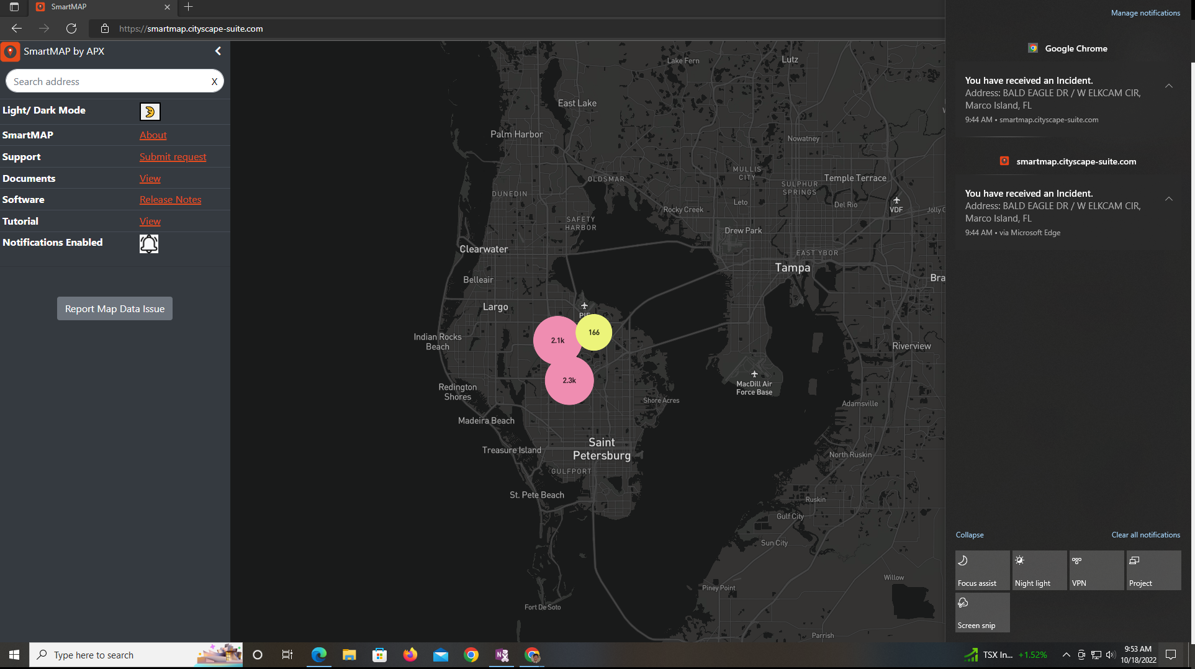The width and height of the screenshot is (1195, 669).
Task: Open the Windows Start menu
Action: (x=14, y=655)
